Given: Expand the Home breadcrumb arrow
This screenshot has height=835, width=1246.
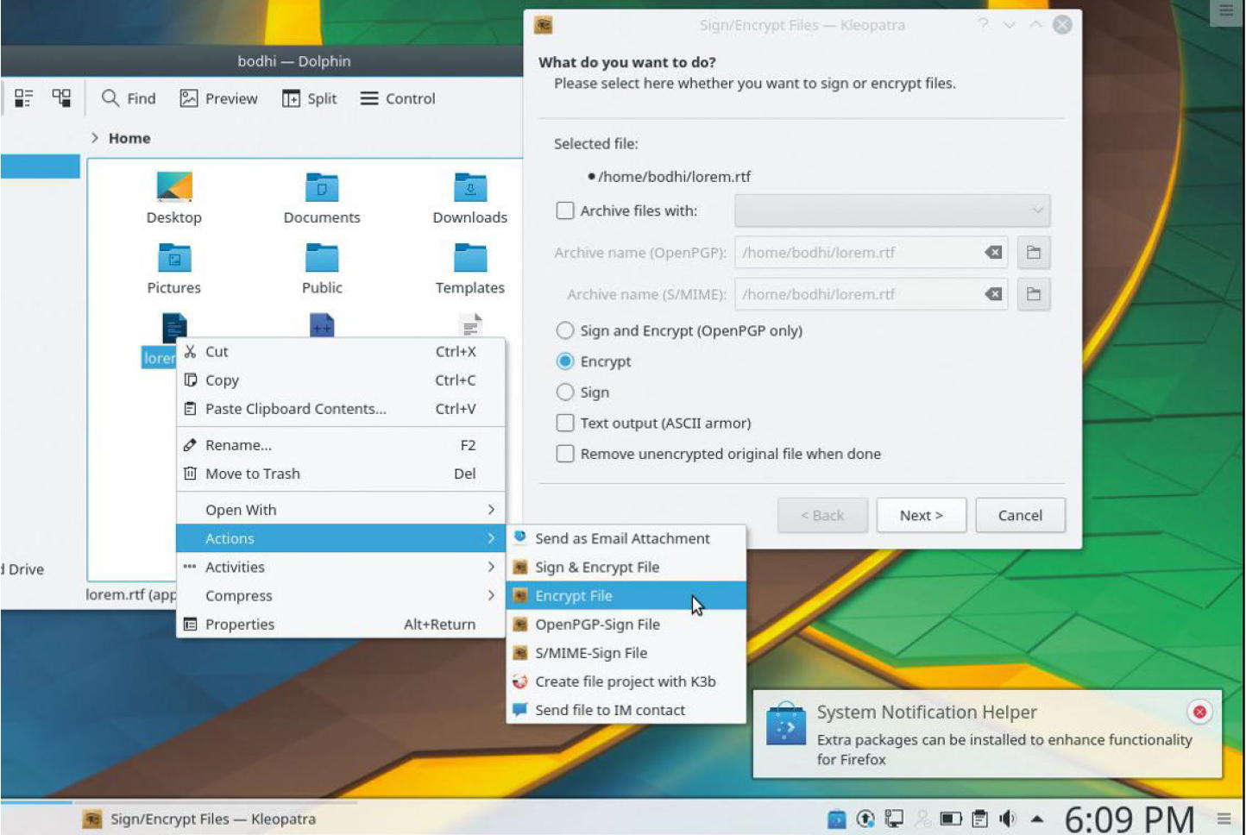Looking at the screenshot, I should [x=95, y=138].
